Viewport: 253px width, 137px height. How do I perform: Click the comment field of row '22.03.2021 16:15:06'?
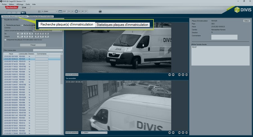point(42,72)
